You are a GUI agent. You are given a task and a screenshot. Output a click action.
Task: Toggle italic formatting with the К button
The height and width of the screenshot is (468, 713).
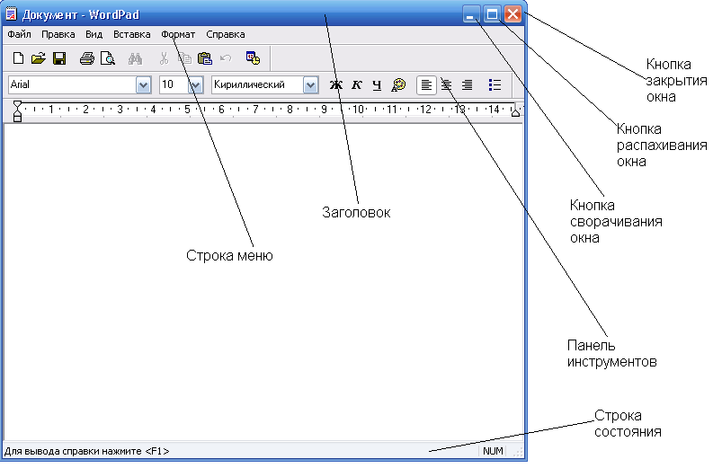pos(356,85)
